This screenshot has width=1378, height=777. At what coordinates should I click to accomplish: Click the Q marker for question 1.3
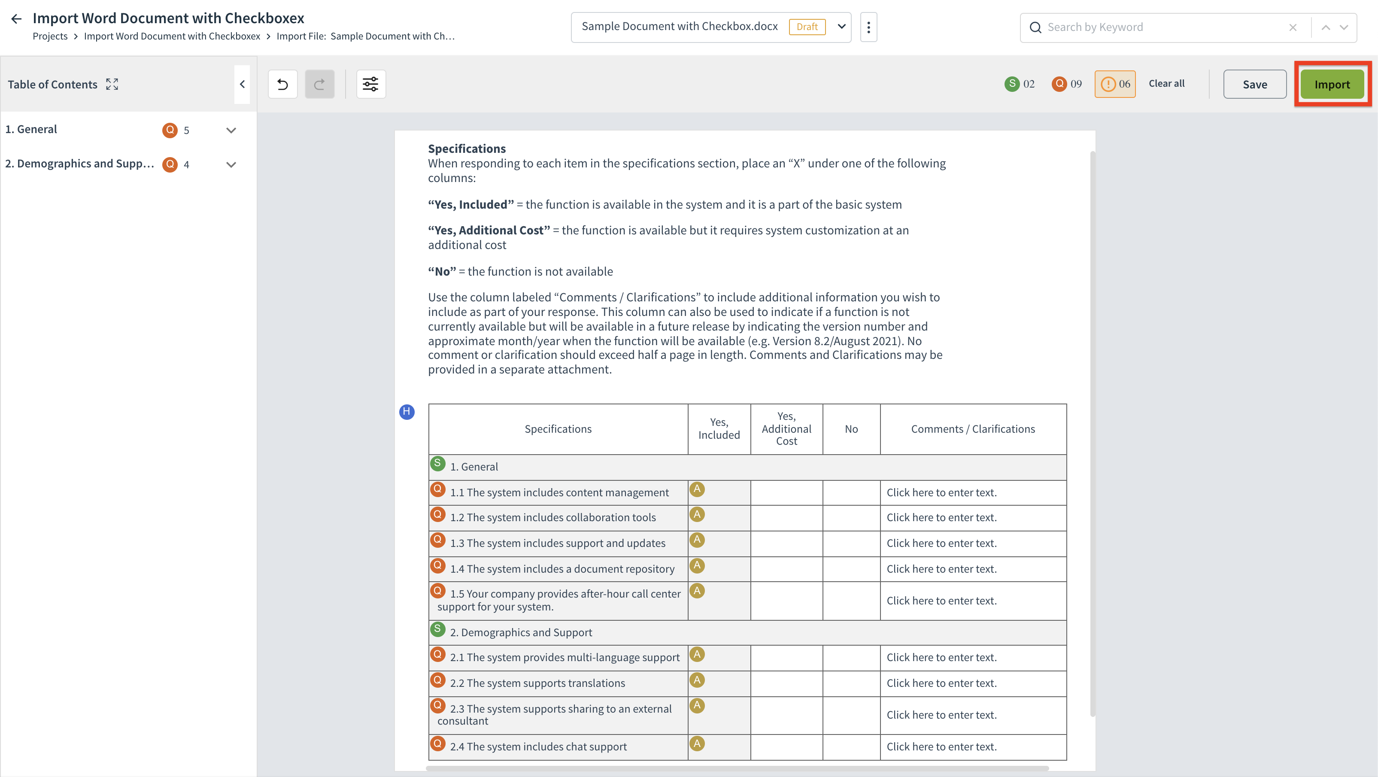click(437, 540)
